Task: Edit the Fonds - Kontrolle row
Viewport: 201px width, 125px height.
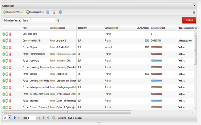Action: 7,74
